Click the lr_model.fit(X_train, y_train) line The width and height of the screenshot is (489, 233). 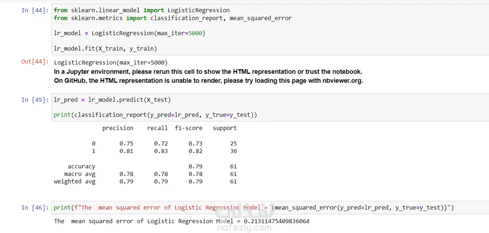[105, 48]
